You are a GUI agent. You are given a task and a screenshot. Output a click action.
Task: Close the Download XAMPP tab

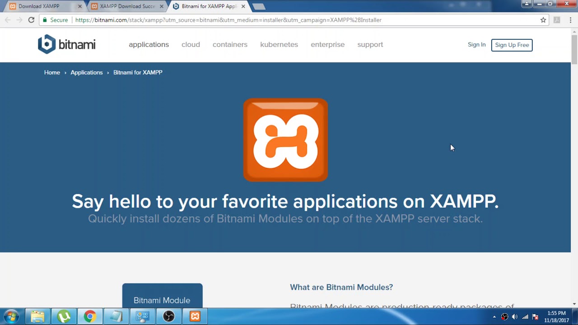tap(80, 6)
